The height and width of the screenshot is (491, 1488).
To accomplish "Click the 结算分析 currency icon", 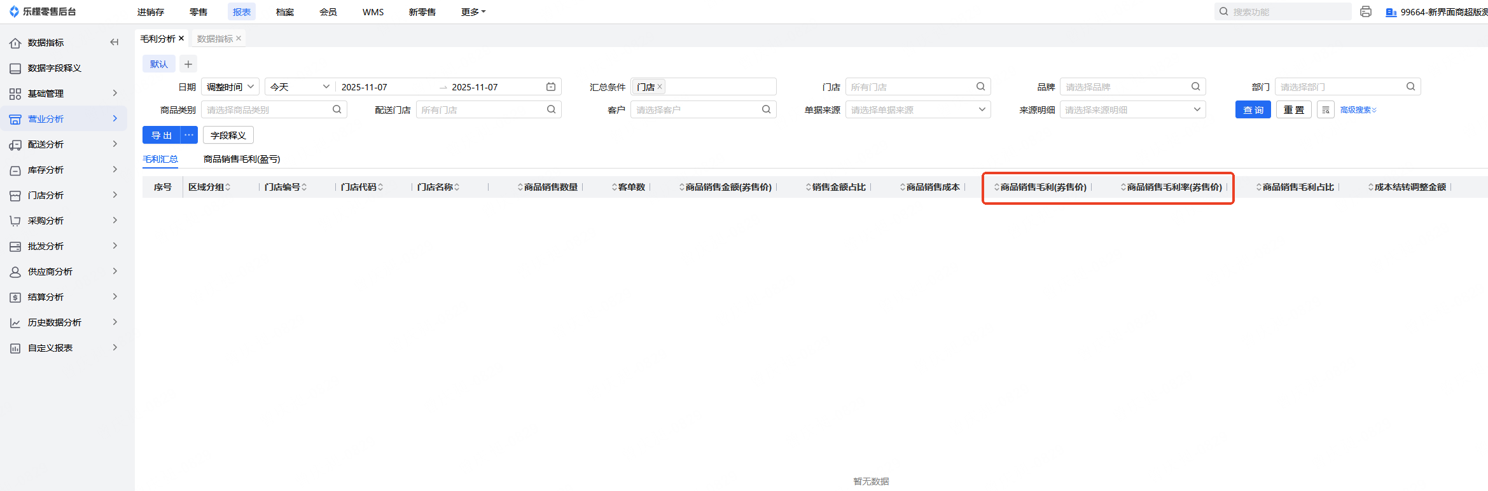I will 15,297.
